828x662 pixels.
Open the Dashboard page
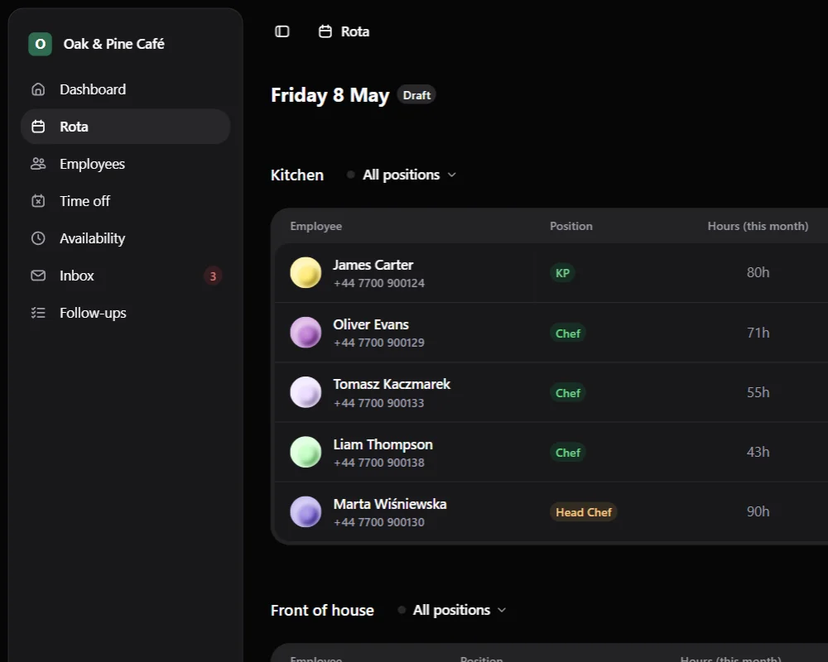[x=126, y=89]
